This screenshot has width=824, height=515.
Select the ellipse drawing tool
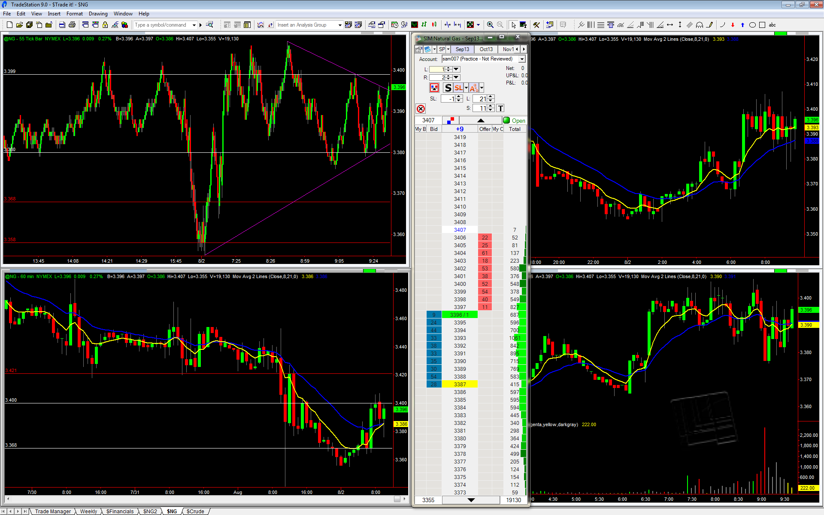tap(752, 25)
